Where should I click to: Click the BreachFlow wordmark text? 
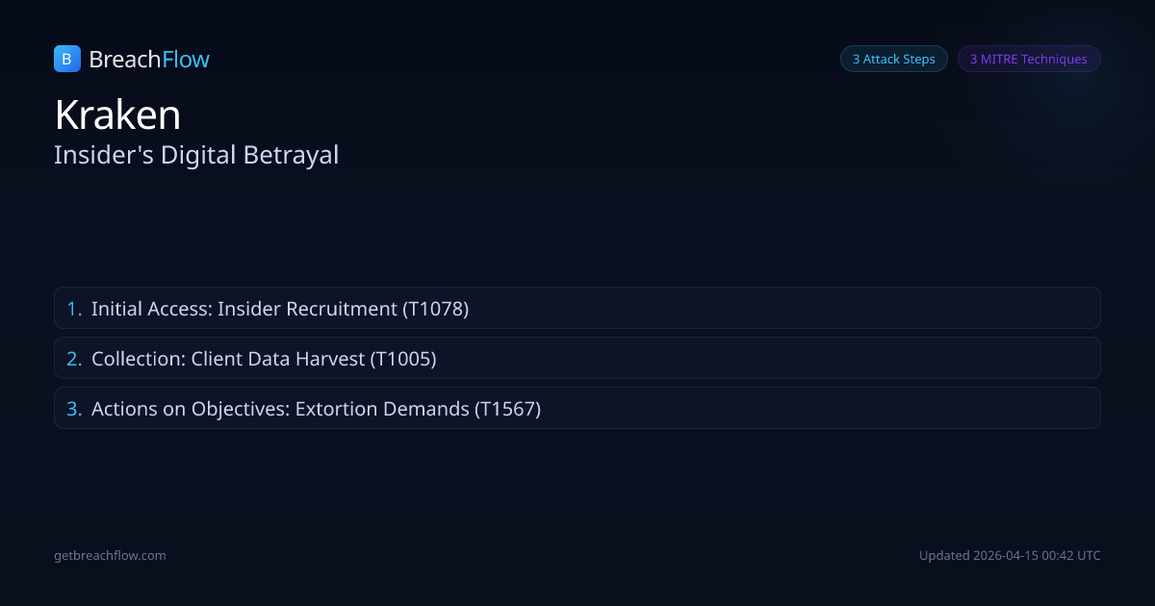tap(149, 60)
